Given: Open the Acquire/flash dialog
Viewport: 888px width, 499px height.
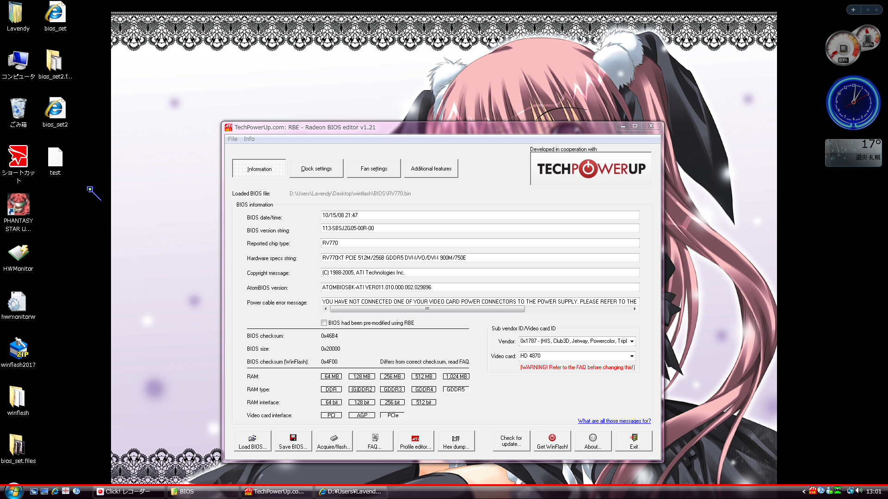Looking at the screenshot, I should click(333, 441).
